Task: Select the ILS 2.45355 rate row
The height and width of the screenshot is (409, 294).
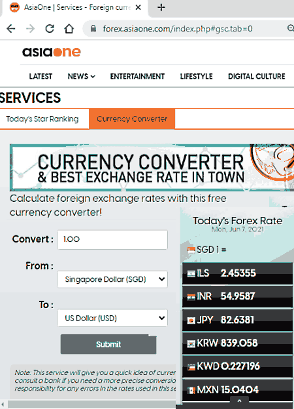Action: (237, 273)
